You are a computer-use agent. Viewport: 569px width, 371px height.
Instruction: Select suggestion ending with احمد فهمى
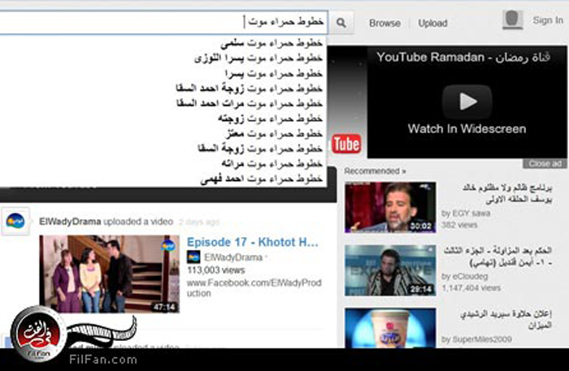261,179
